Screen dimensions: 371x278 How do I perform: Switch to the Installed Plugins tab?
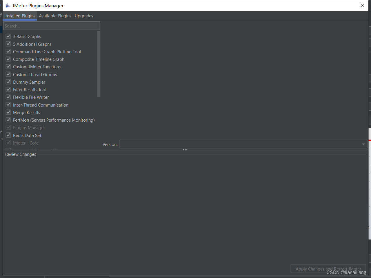(20, 16)
